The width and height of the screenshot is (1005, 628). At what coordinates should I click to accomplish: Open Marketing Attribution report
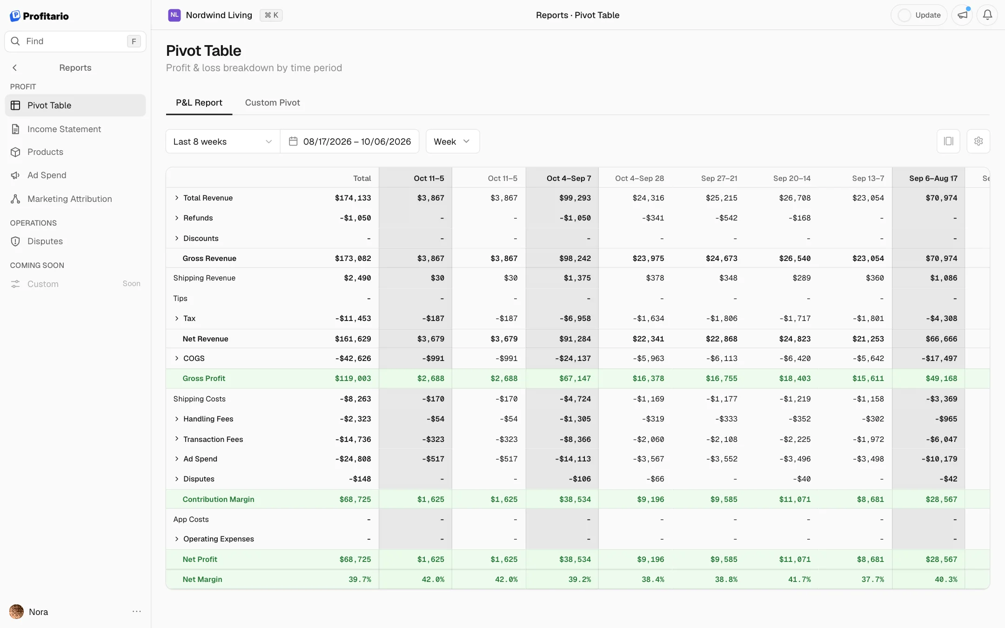[x=75, y=199]
